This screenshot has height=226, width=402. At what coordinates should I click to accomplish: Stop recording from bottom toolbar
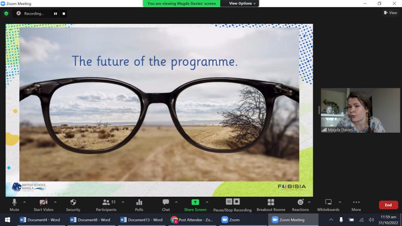pos(237,202)
